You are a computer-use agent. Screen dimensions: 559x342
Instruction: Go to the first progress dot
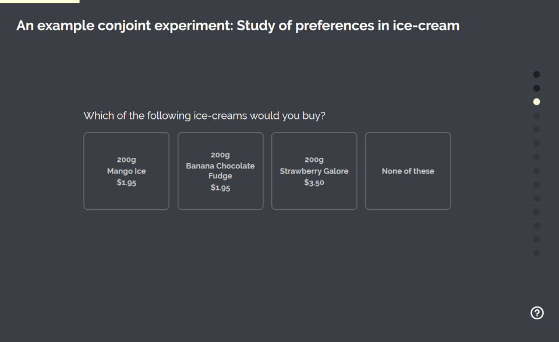[536, 74]
